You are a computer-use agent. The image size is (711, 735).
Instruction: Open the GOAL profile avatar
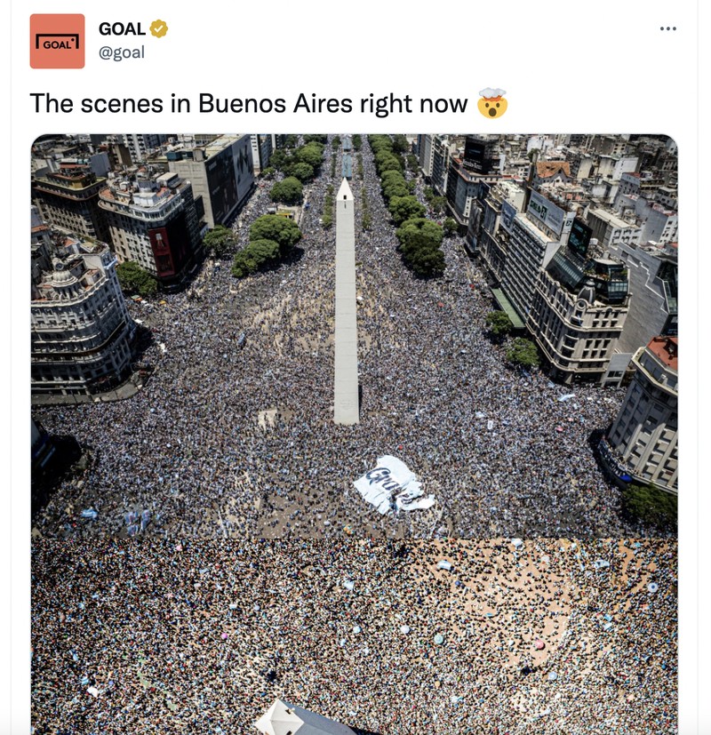(x=57, y=41)
